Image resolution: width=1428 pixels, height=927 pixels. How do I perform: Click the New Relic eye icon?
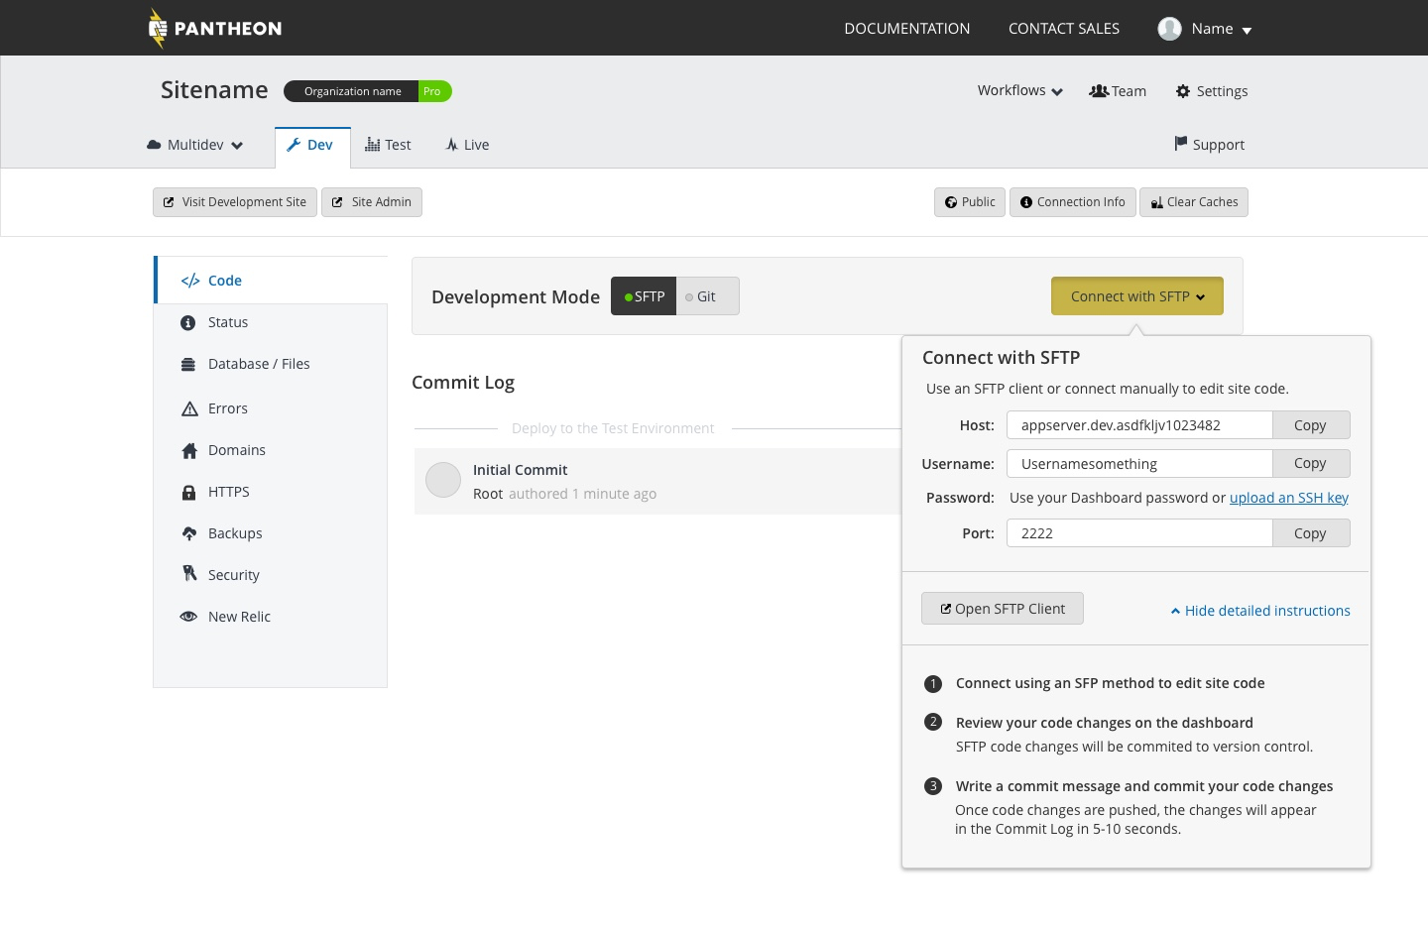(x=188, y=617)
